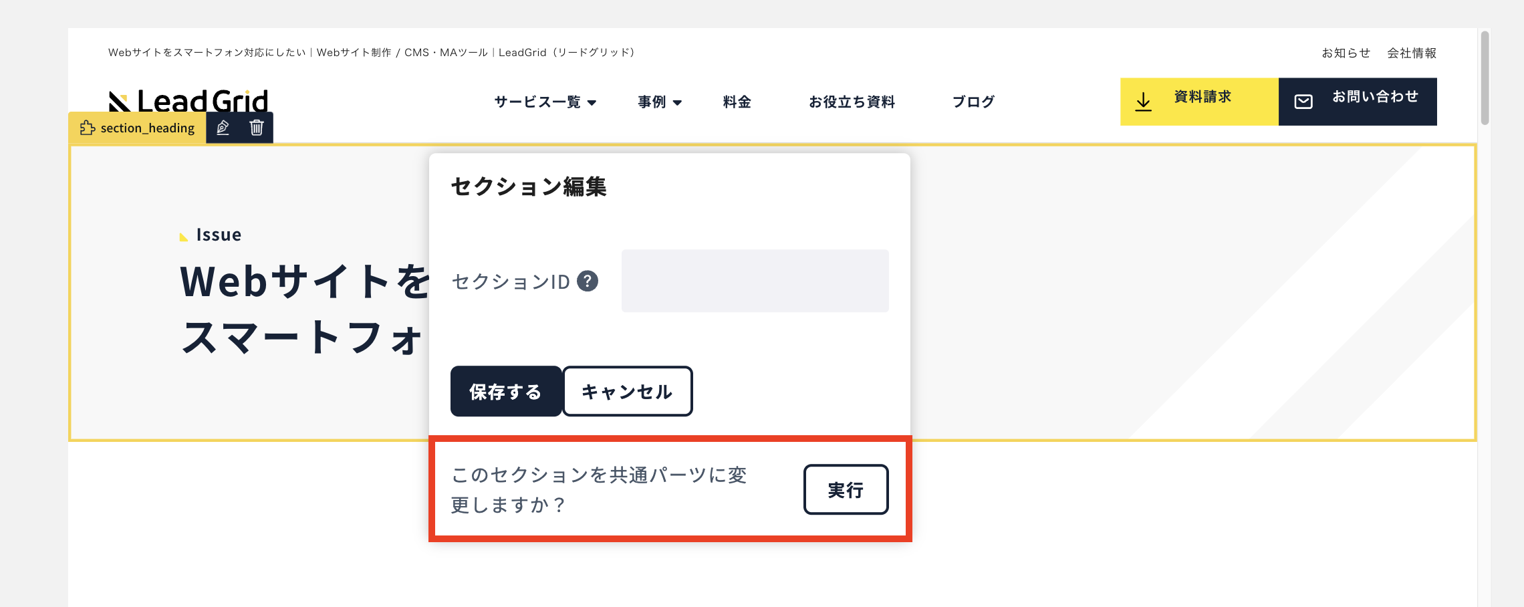1524x607 pixels.
Task: Click the LeadGrid logo
Action: point(188,100)
